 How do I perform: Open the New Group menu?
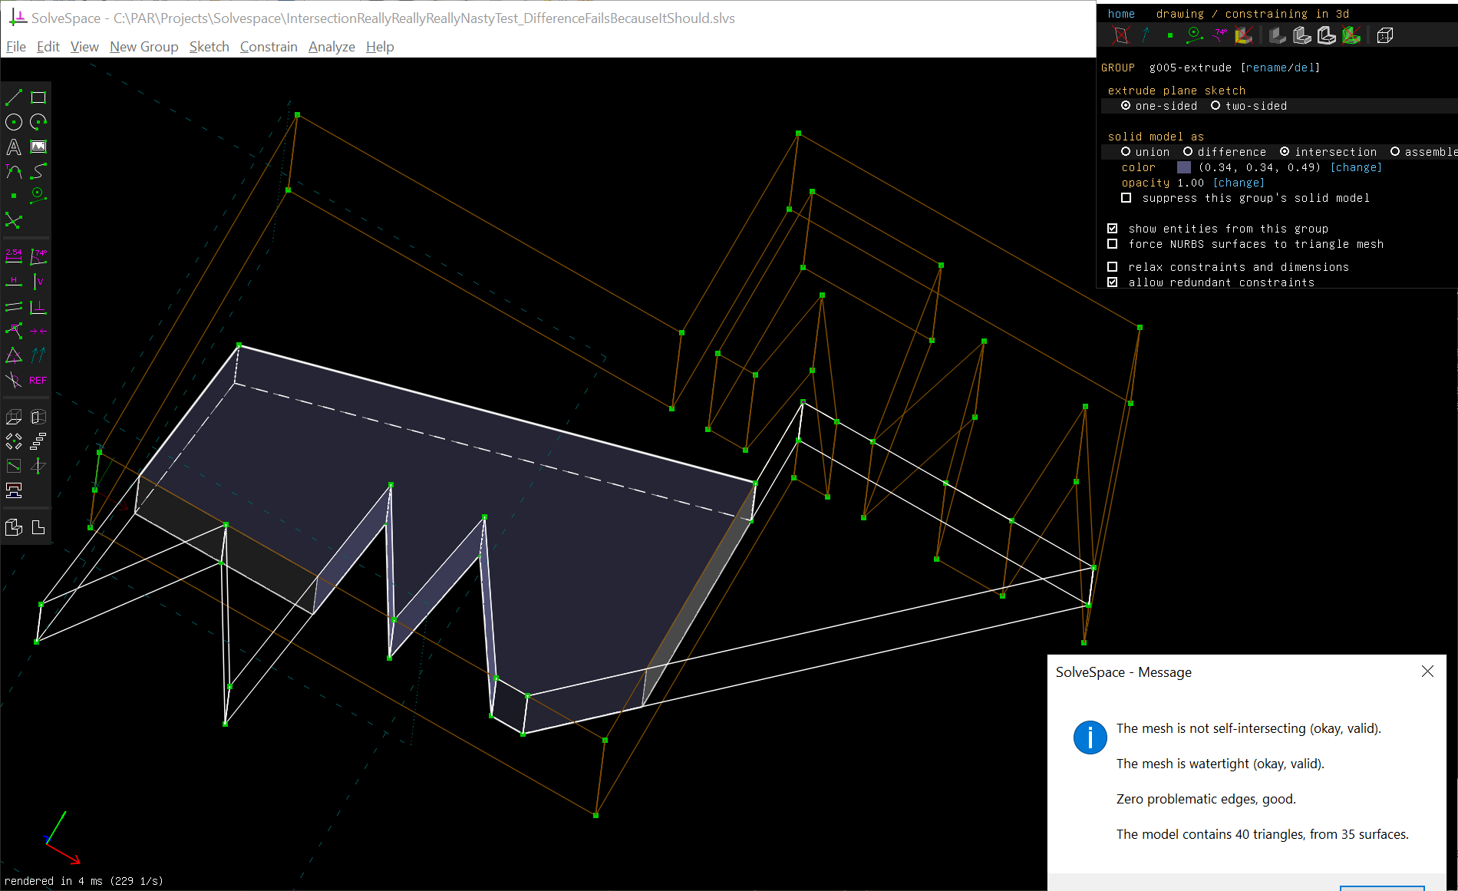pyautogui.click(x=143, y=47)
